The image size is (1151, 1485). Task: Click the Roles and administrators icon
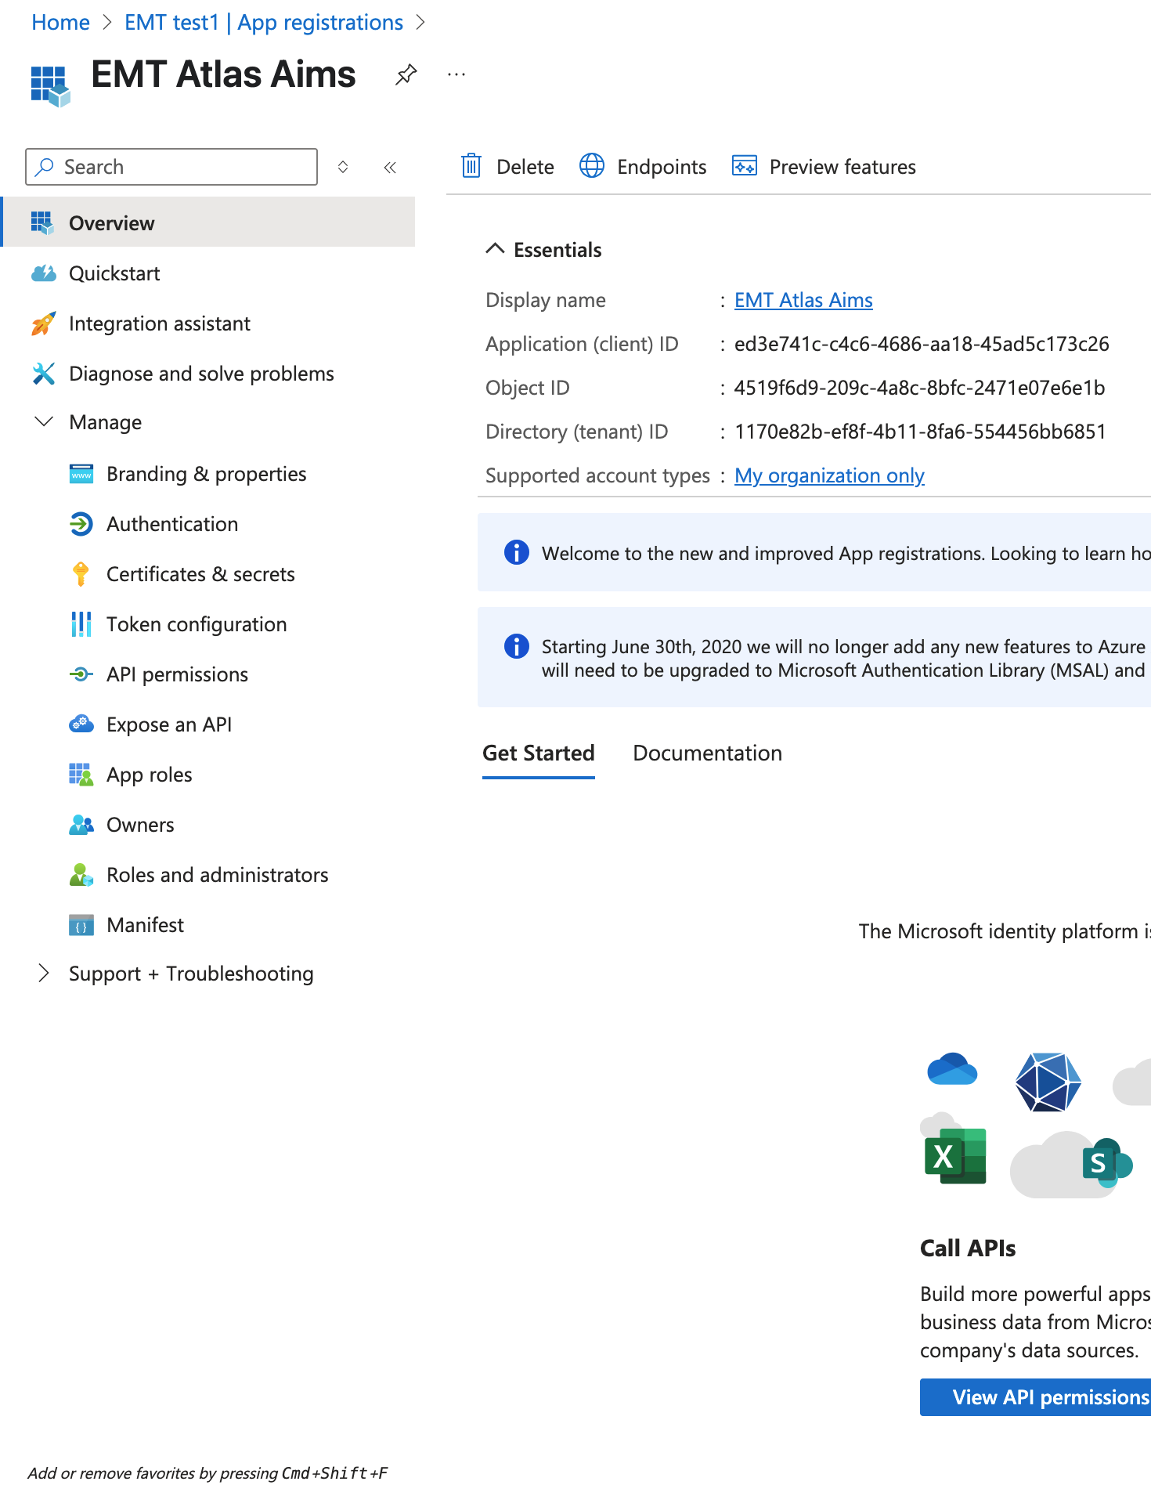(81, 875)
